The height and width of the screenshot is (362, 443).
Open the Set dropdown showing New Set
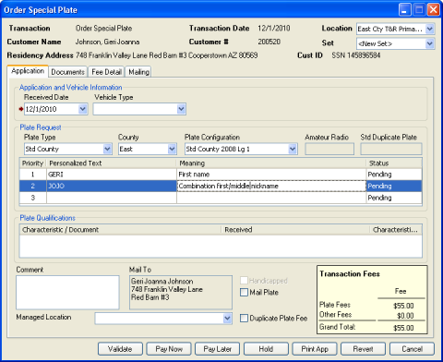click(430, 43)
